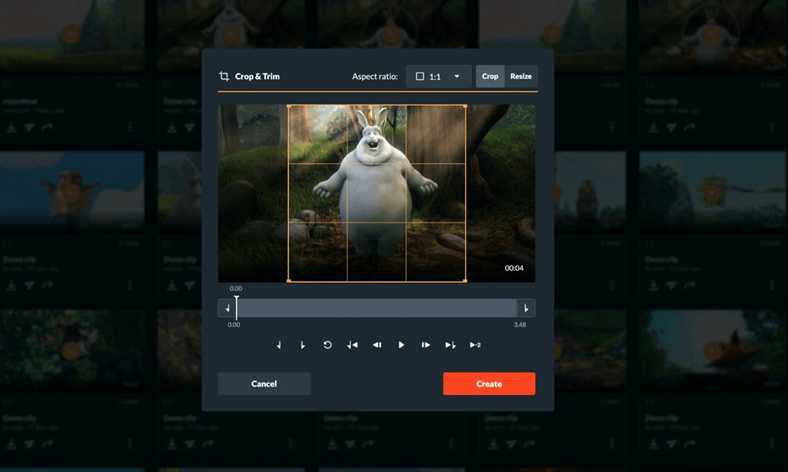The width and height of the screenshot is (788, 472).
Task: Select the crop tool icon beside Crop & Trim
Action: click(x=223, y=76)
